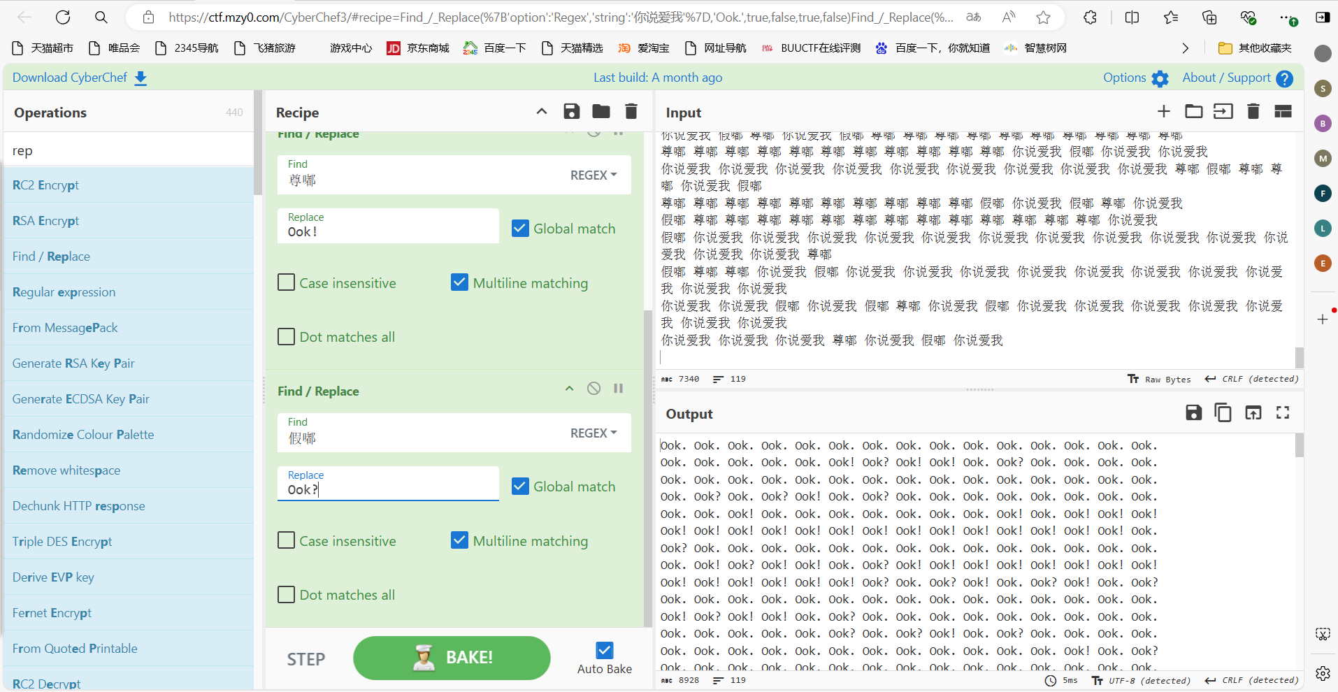Open REGEX dropdown for 尊嘟 find
This screenshot has height=692, width=1338.
(x=594, y=175)
